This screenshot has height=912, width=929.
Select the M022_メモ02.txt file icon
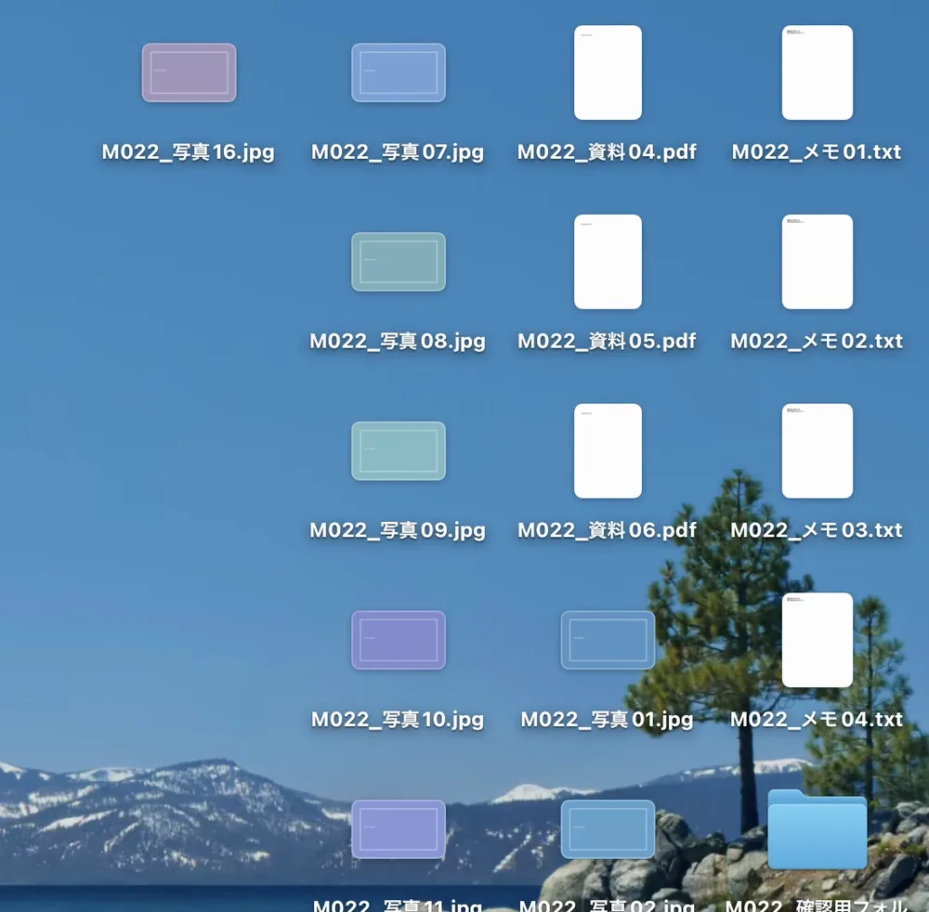817,262
